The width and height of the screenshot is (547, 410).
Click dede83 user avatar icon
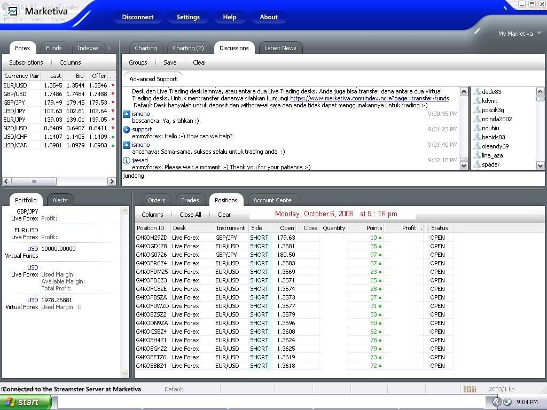pyautogui.click(x=477, y=92)
